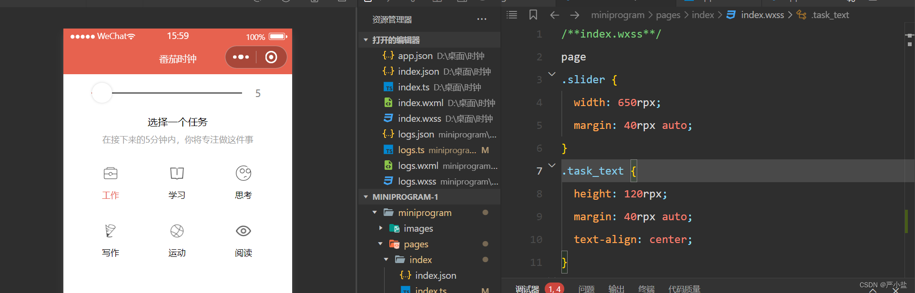
Task: Click the .task_text symbol icon in breadcrumb
Action: point(802,15)
